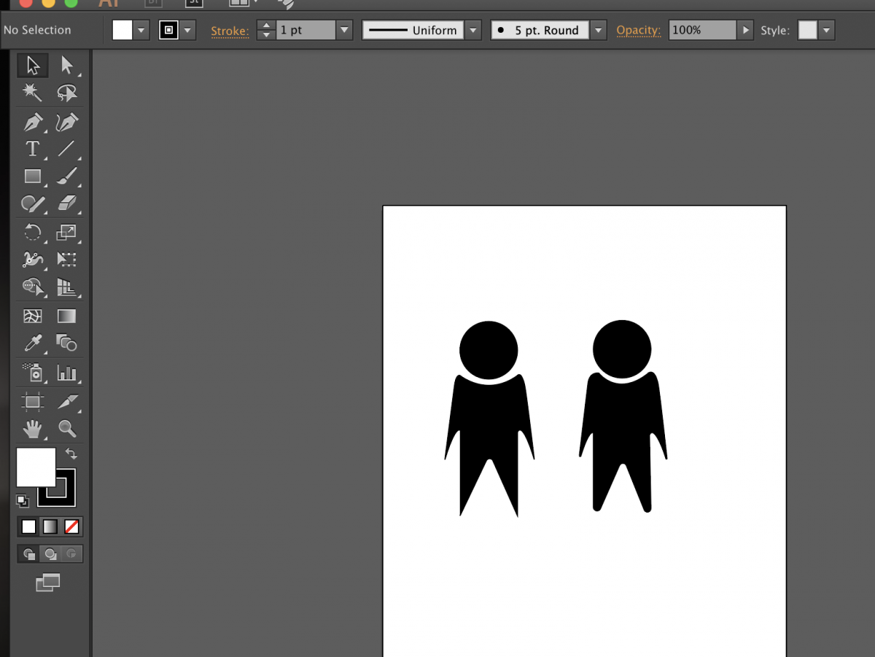Click the Opacity panel link
This screenshot has height=657, width=875.
click(x=638, y=31)
